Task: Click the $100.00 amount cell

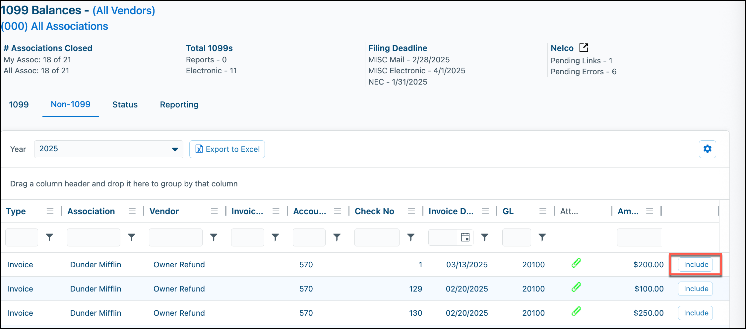Action: point(649,289)
